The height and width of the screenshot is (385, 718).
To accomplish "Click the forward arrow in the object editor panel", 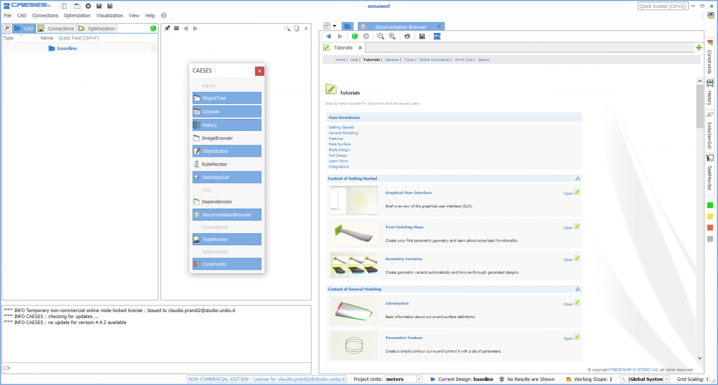I will pyautogui.click(x=195, y=28).
